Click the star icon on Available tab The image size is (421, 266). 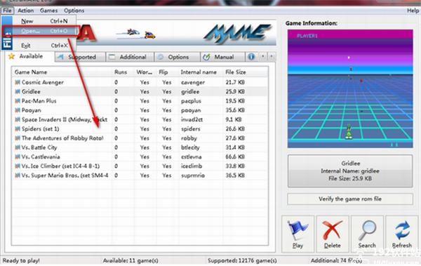(11, 56)
